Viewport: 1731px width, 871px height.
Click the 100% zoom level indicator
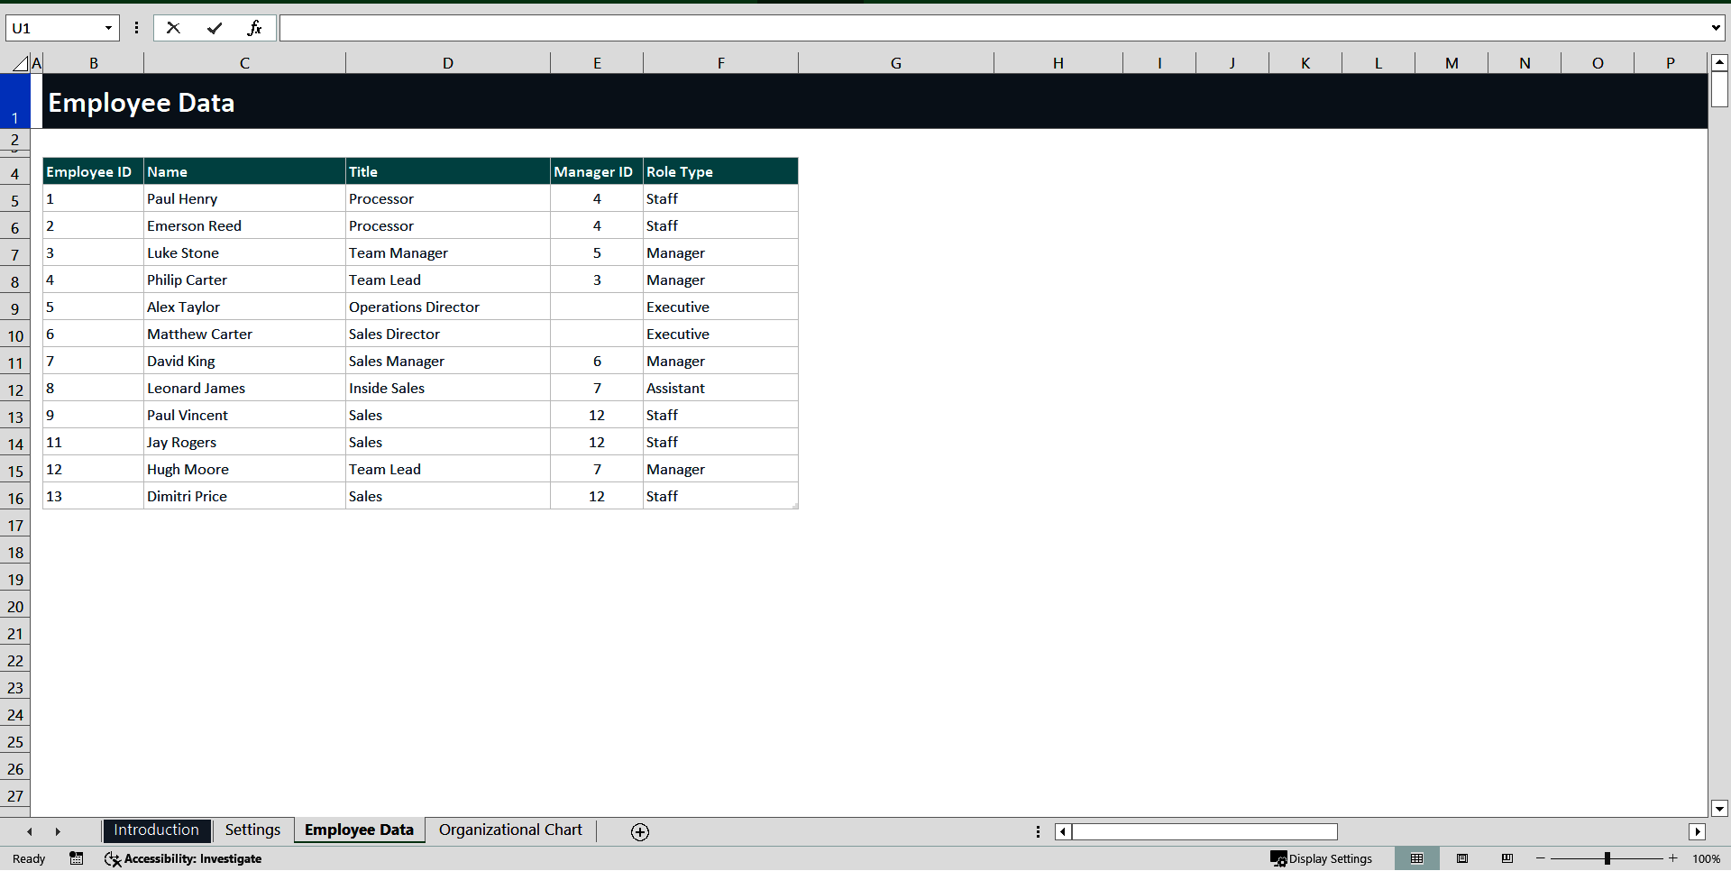click(x=1707, y=858)
